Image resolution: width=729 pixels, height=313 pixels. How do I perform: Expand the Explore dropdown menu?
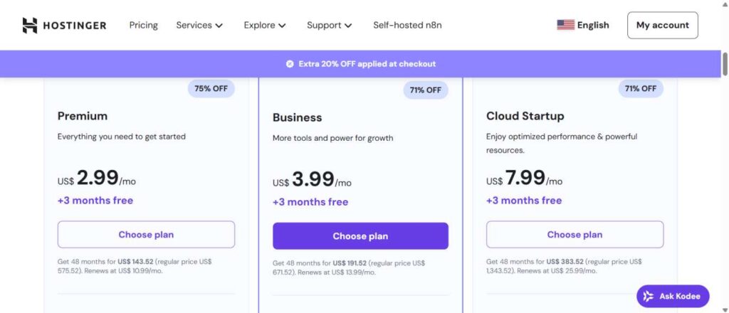(265, 25)
